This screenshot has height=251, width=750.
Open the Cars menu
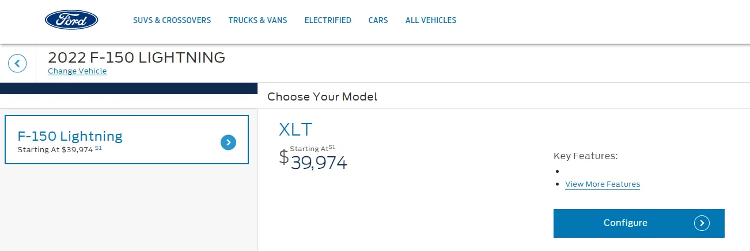(x=378, y=20)
